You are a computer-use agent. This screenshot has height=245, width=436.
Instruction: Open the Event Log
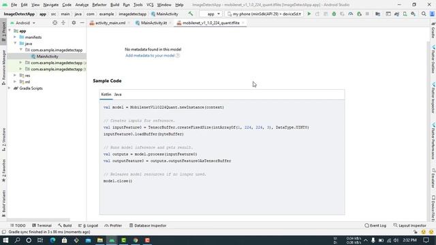375,225
